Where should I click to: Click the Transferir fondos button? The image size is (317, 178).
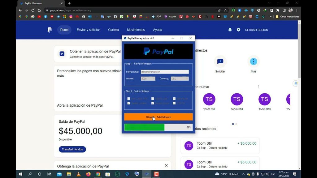click(72, 149)
